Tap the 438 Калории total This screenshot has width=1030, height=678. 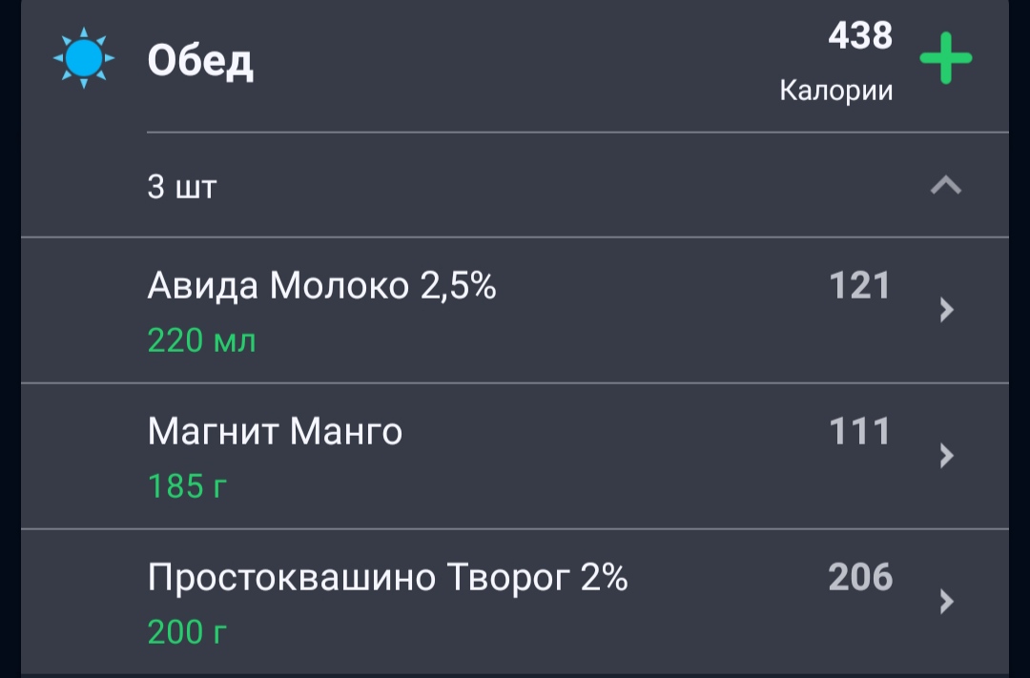coord(836,62)
